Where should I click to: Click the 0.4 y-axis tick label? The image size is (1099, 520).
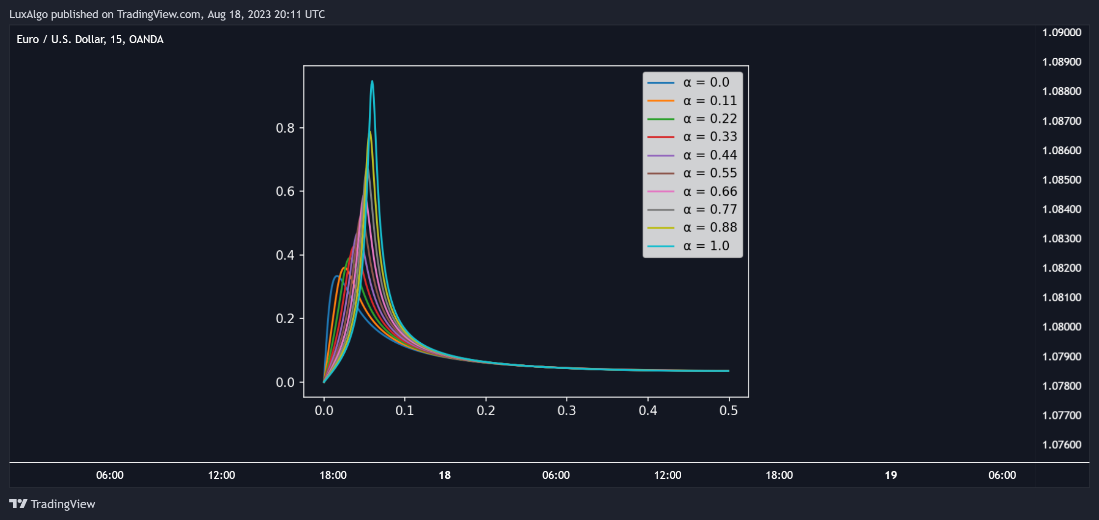pos(285,255)
